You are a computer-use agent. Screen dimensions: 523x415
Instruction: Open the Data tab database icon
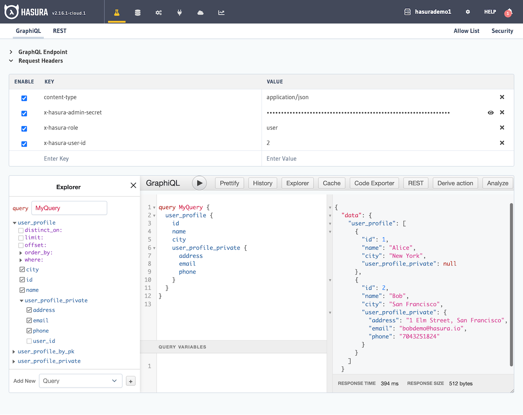point(138,13)
